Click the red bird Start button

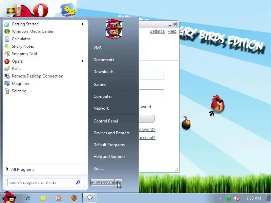click(x=9, y=197)
